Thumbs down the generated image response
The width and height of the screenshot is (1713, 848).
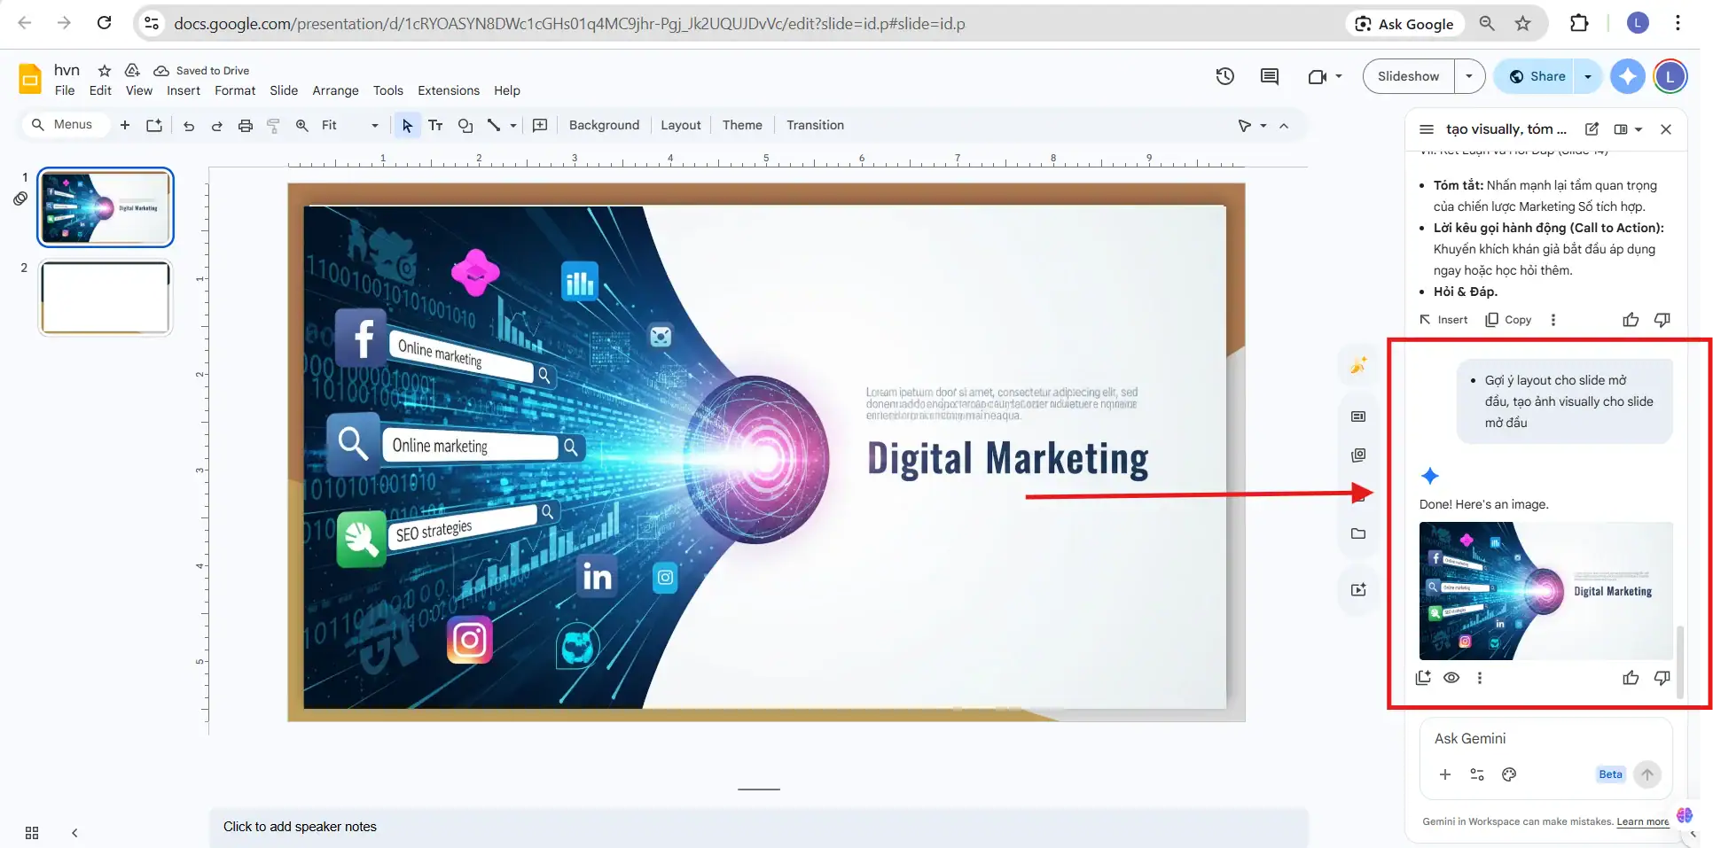pyautogui.click(x=1662, y=678)
